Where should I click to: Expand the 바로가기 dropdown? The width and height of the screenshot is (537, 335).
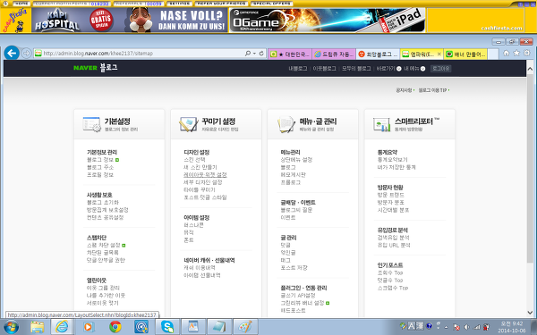(x=388, y=69)
